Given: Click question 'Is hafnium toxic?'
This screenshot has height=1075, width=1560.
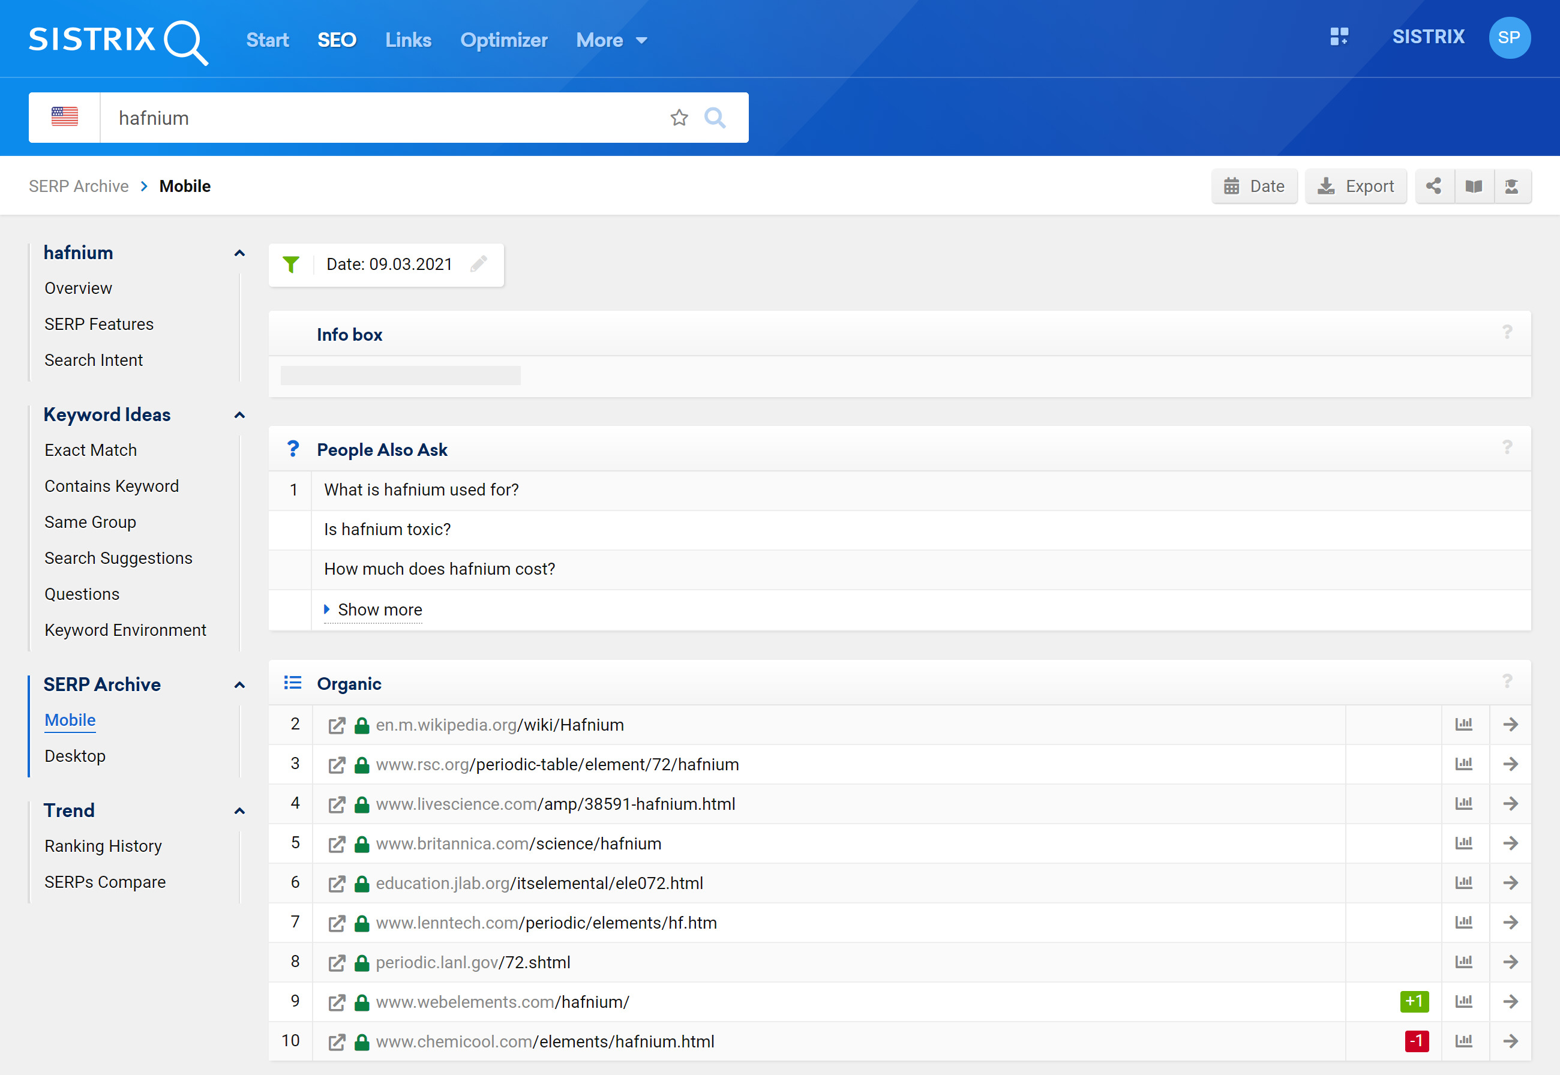Looking at the screenshot, I should point(388,530).
